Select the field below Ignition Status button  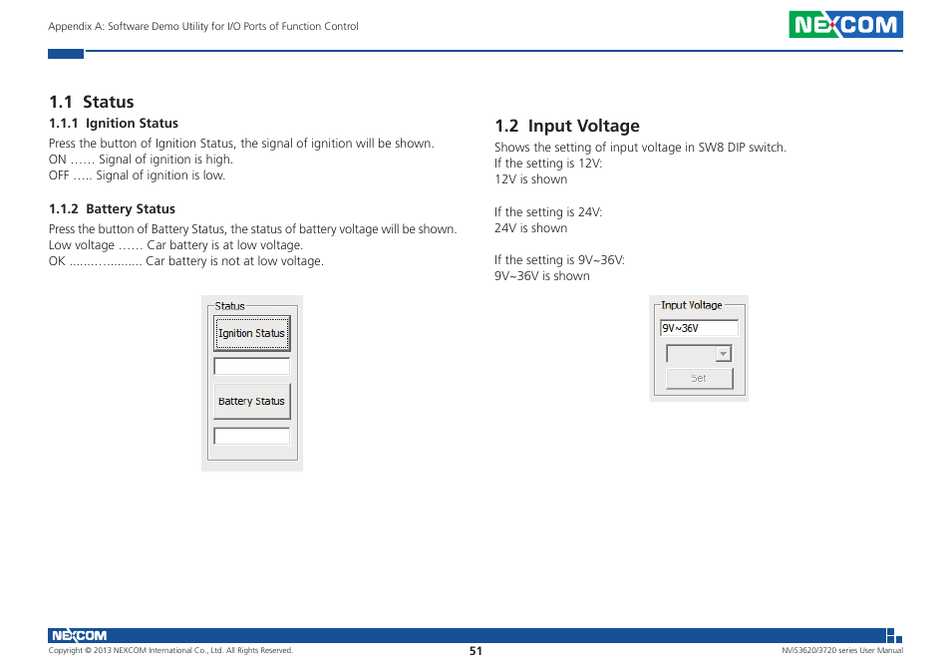click(x=251, y=366)
